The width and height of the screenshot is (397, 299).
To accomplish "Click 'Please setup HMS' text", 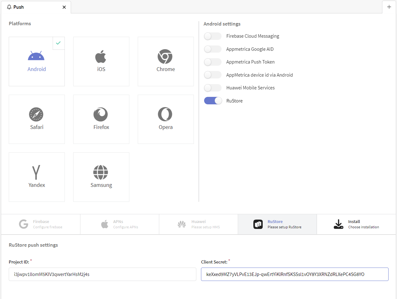I will click(x=206, y=227).
